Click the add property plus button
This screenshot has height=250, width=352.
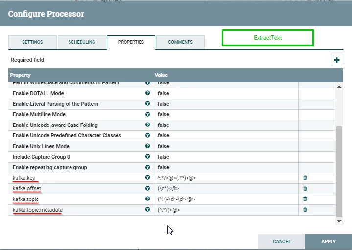coord(337,60)
